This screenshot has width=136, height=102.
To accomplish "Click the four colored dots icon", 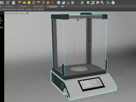I will [93, 3].
